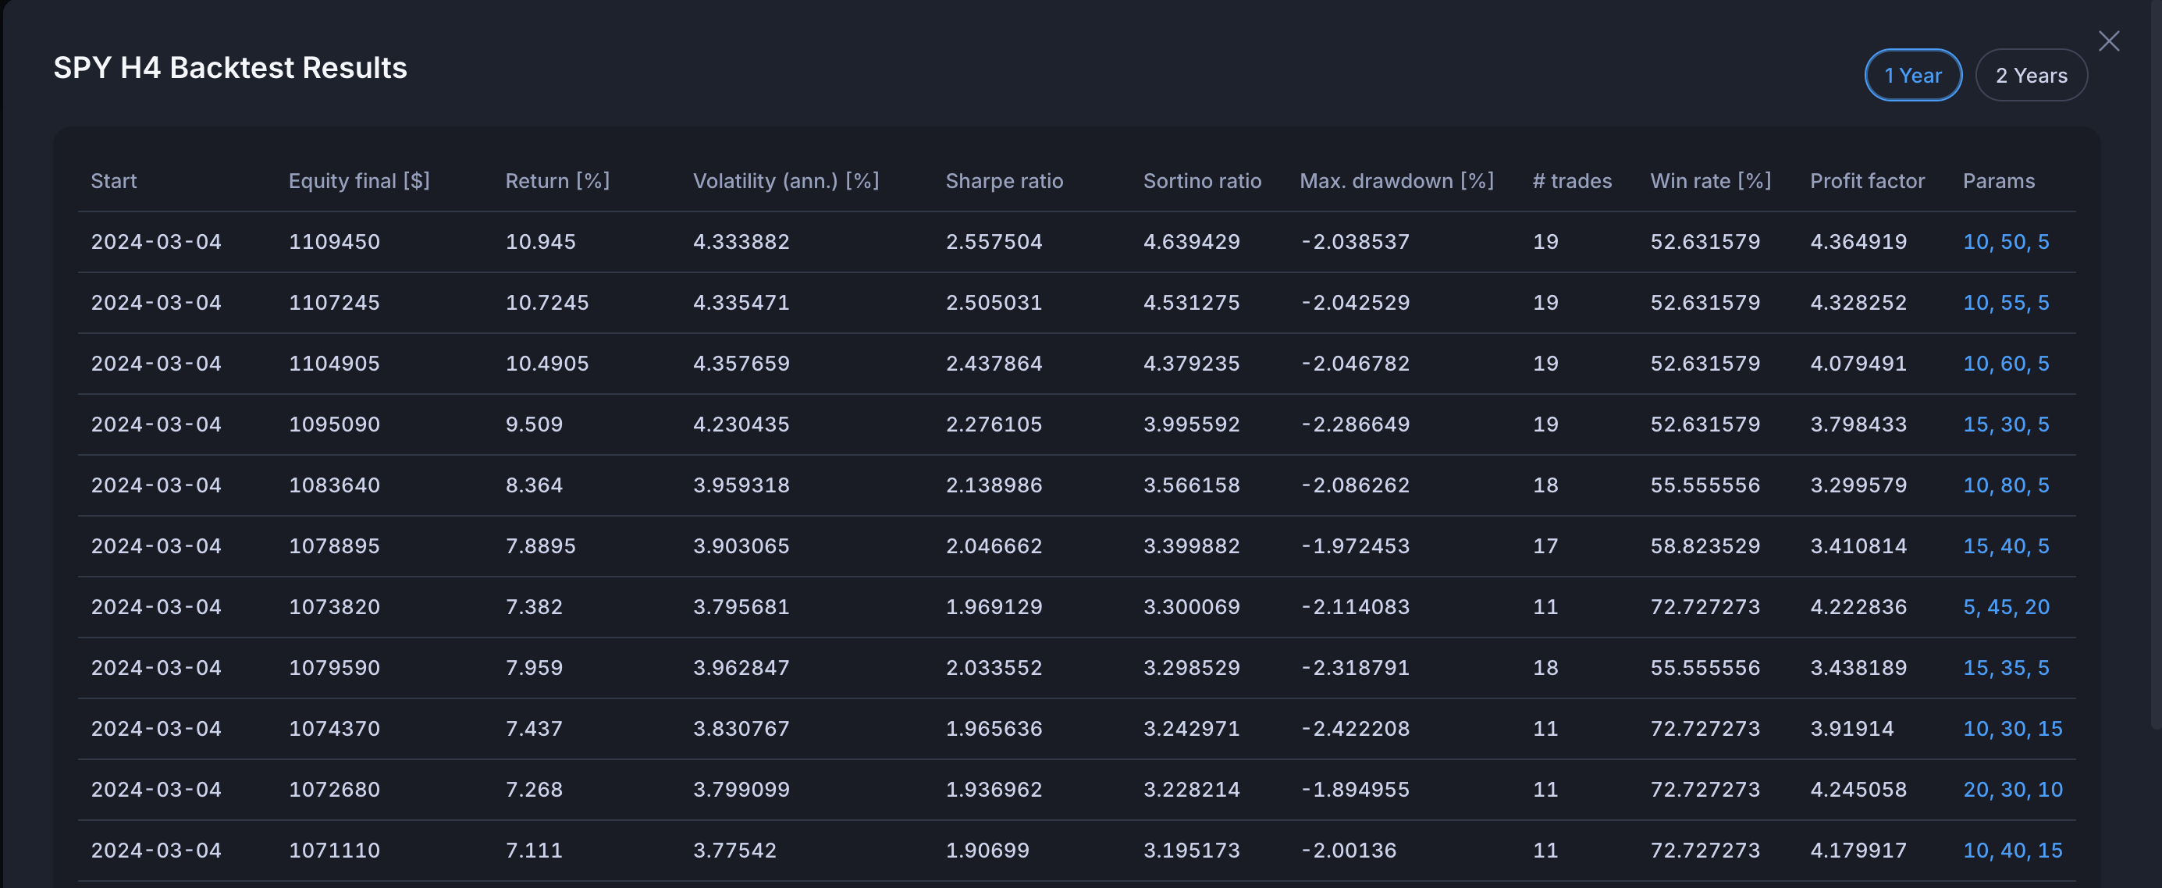The height and width of the screenshot is (888, 2162).
Task: Click the Volatility (ann.) [%] header
Action: 785,181
